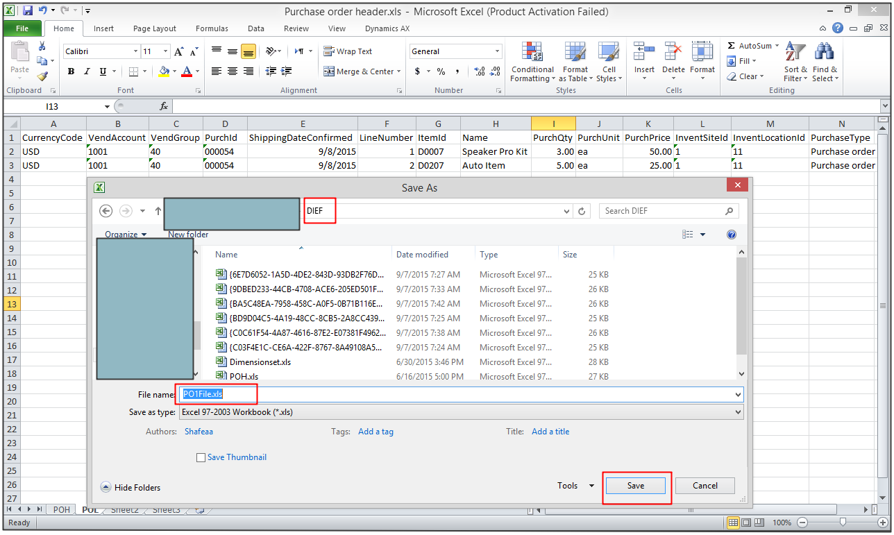Click the Save icon in Quick Access Toolbar
The width and height of the screenshot is (894, 535).
tap(28, 10)
